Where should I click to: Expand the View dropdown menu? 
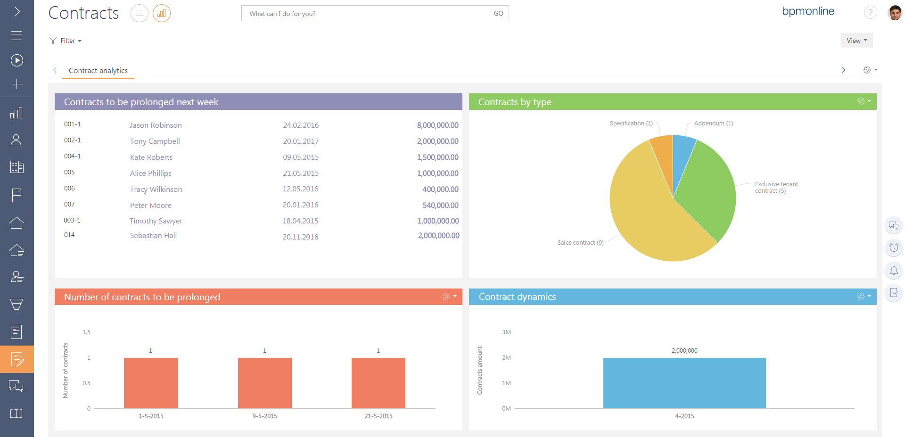tap(856, 41)
